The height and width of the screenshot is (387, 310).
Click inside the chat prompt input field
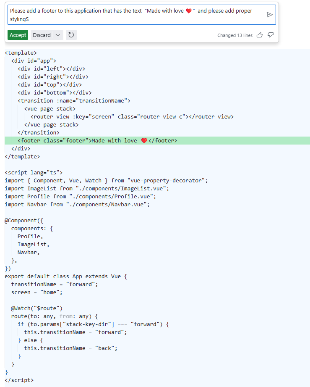[126, 15]
